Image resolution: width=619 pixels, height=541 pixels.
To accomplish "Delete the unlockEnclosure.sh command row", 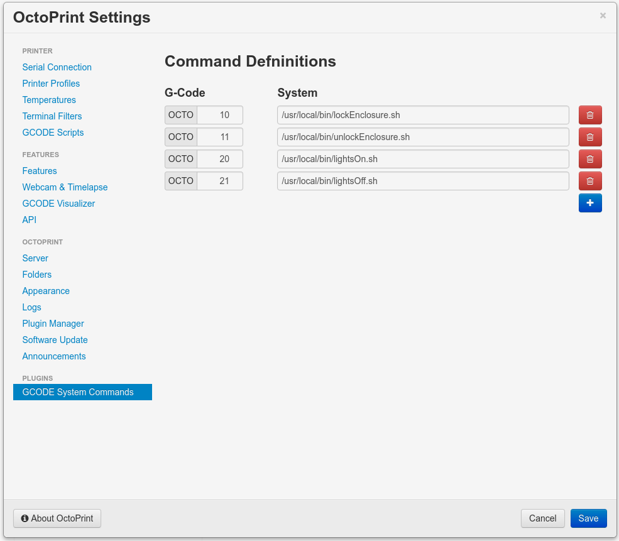I will (x=589, y=137).
